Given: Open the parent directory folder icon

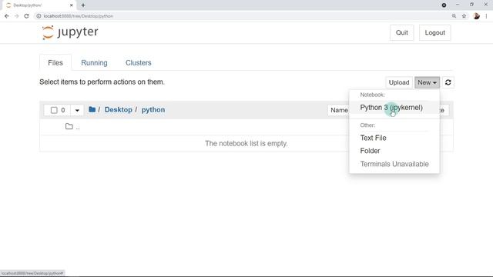Looking at the screenshot, I should click(69, 126).
